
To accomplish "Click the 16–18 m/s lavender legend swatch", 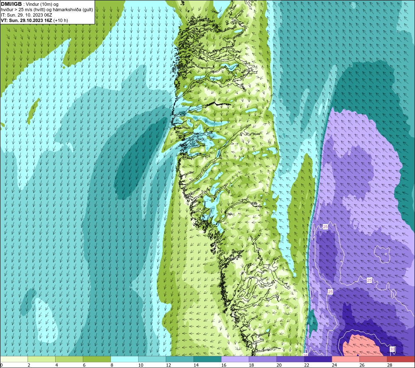I will [x=235, y=359].
